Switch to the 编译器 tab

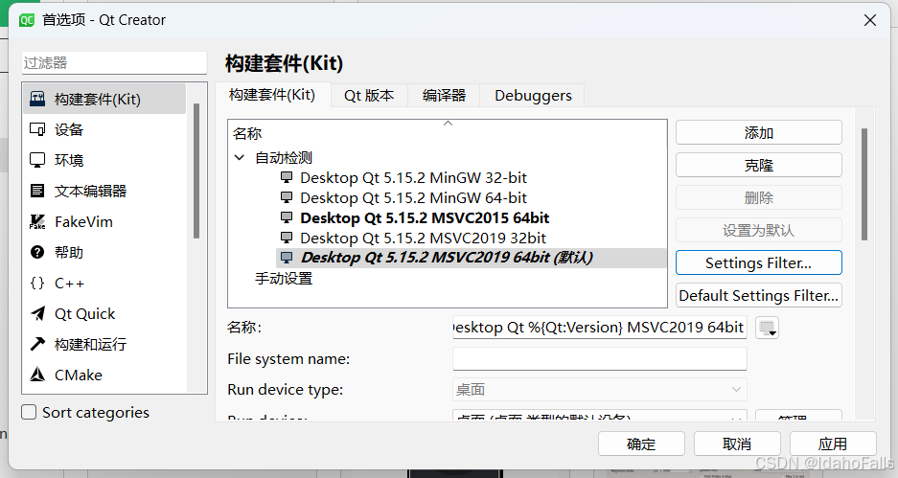(444, 96)
